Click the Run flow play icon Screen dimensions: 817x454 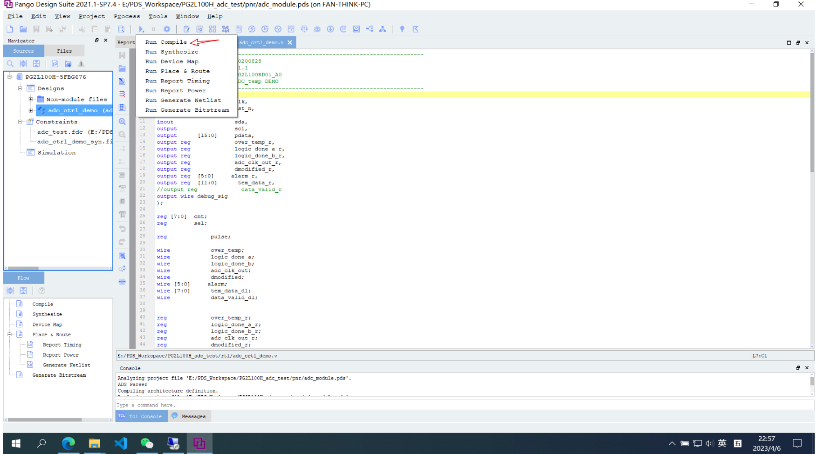[x=141, y=29]
